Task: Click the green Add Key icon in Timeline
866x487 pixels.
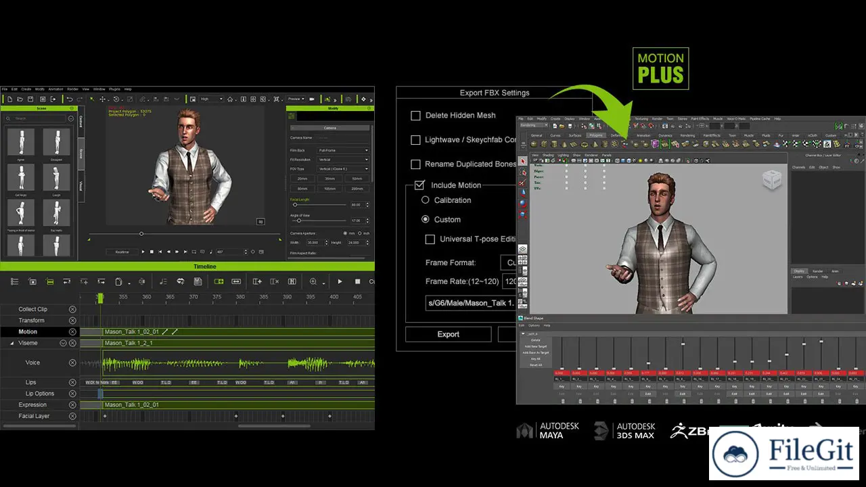Action: 219,281
